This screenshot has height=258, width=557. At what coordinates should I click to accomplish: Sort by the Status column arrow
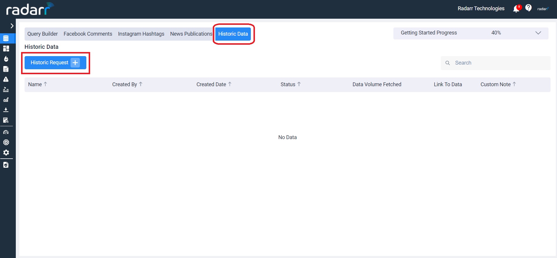tap(299, 84)
